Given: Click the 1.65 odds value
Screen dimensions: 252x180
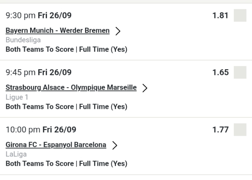Looking at the screenshot, I should (x=222, y=72).
